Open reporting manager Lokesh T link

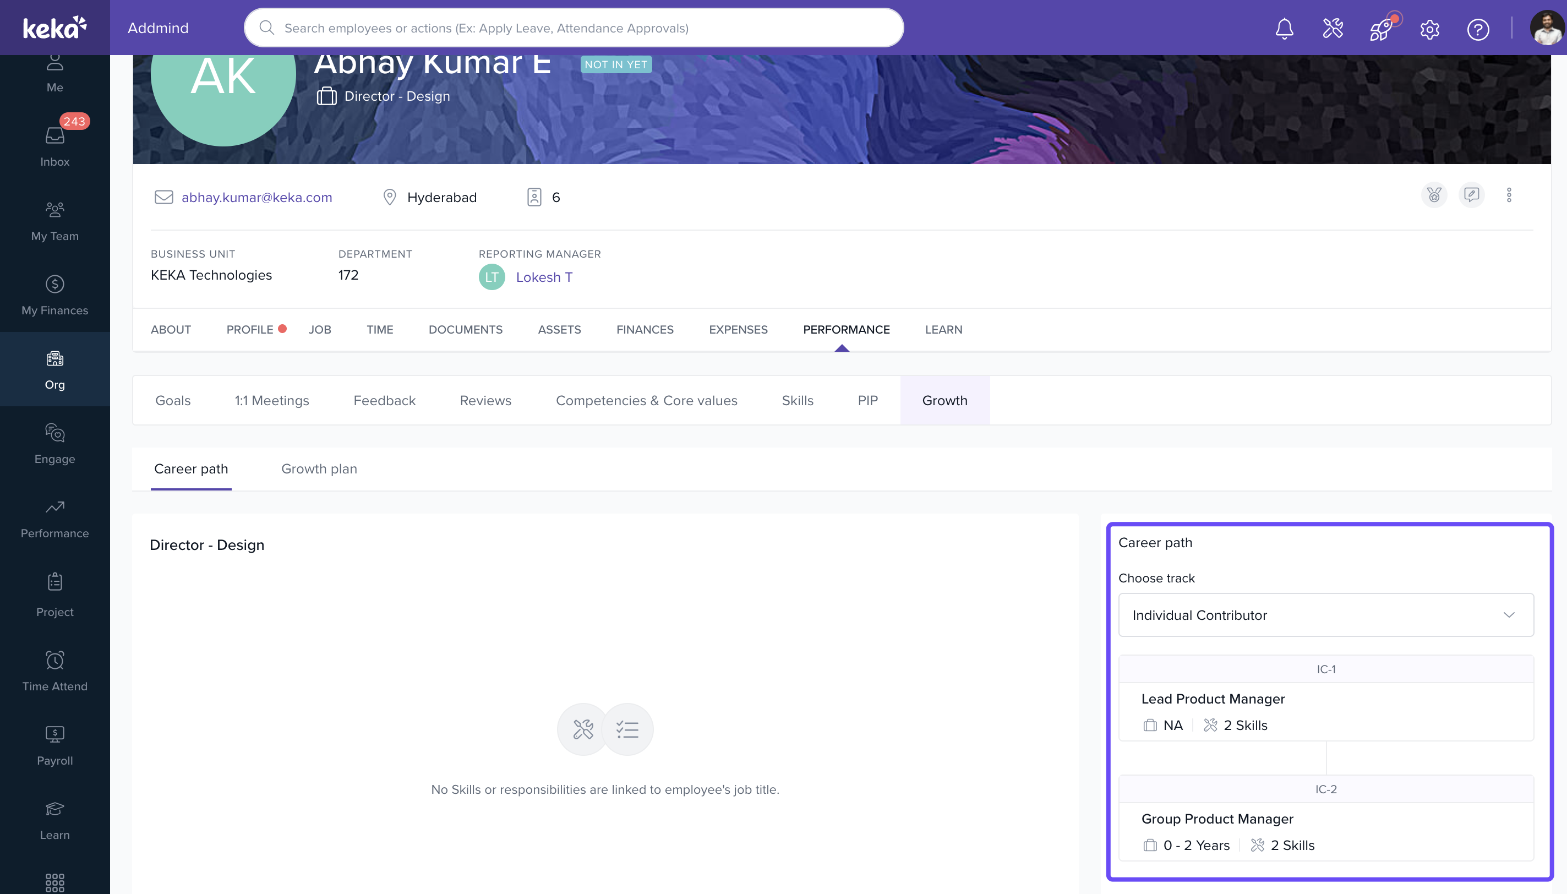pyautogui.click(x=544, y=277)
